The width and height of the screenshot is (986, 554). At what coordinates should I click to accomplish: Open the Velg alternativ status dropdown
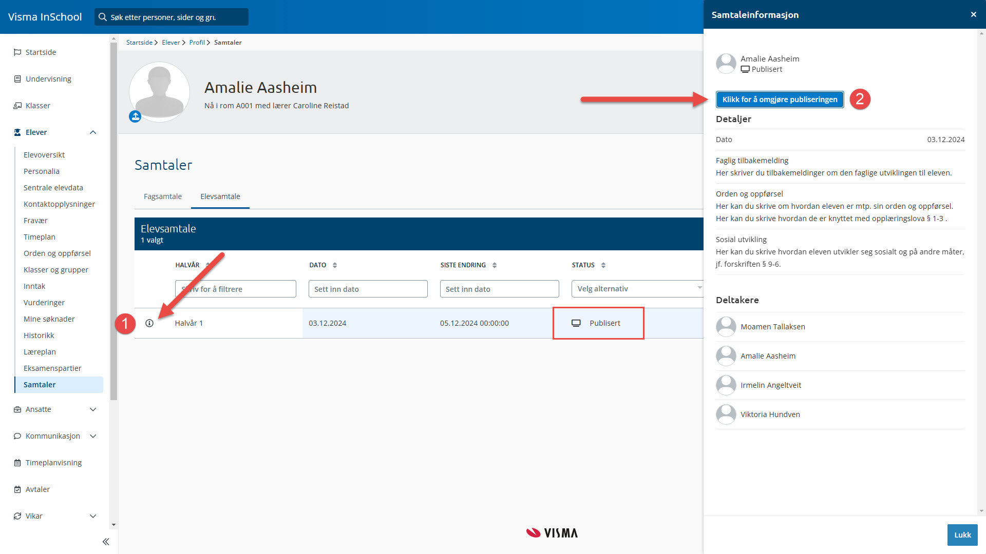click(x=637, y=289)
